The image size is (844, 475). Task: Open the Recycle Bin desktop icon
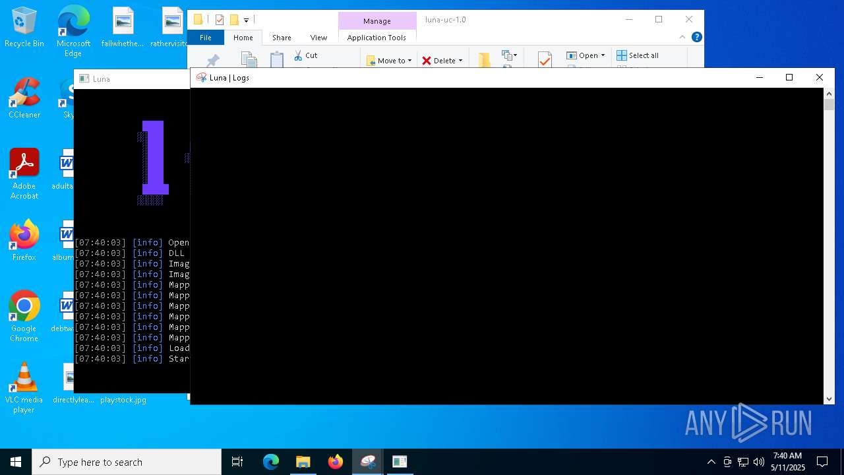[24, 28]
